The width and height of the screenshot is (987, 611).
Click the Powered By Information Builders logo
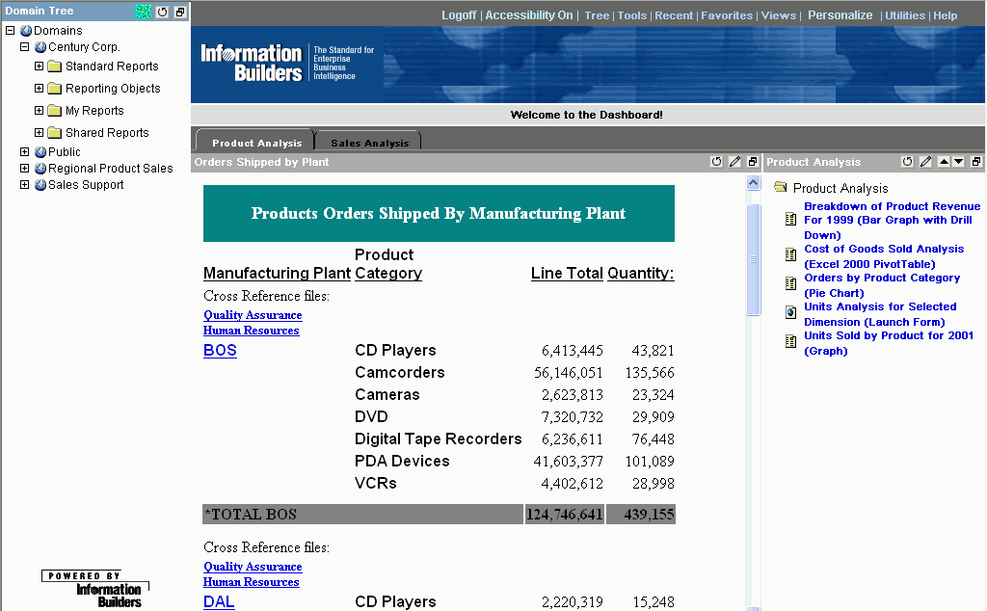click(x=95, y=589)
